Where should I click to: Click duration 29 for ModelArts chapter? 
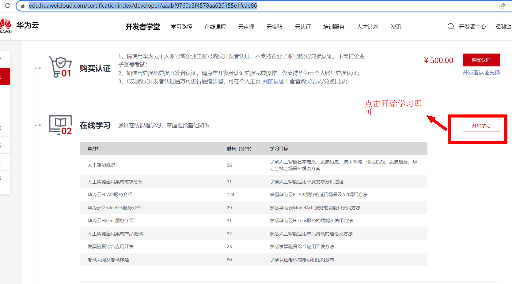pyautogui.click(x=229, y=208)
